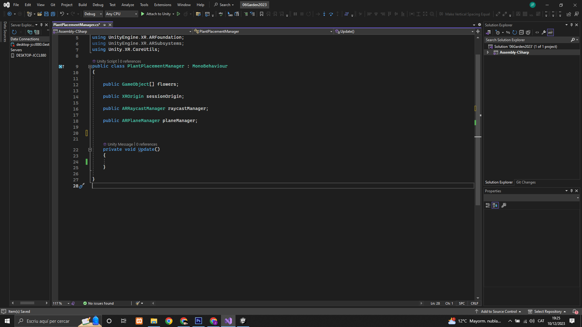Start Without Debugging using the hollow play icon
The width and height of the screenshot is (582, 327).
[x=179, y=14]
